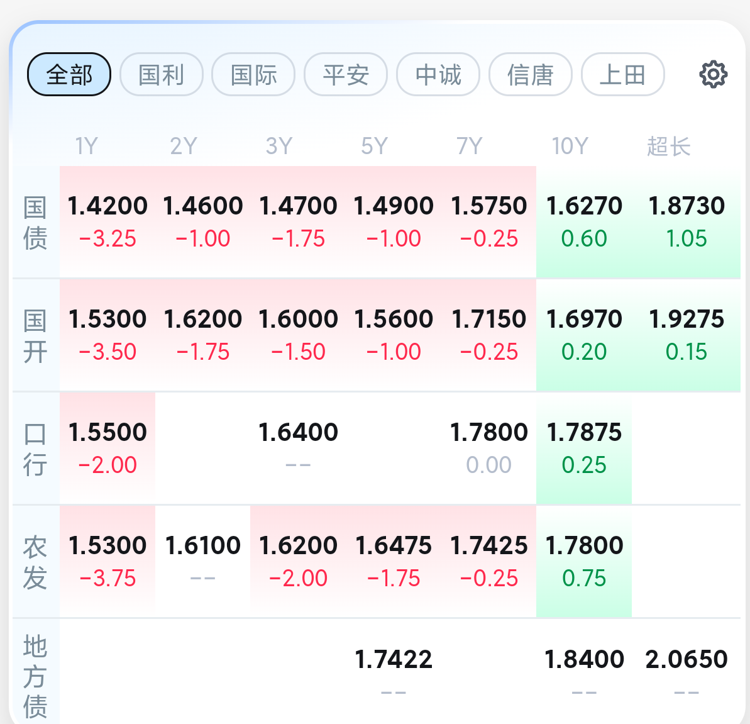Switch to the 国利 tab
Screen dimensions: 750x724
pos(161,75)
